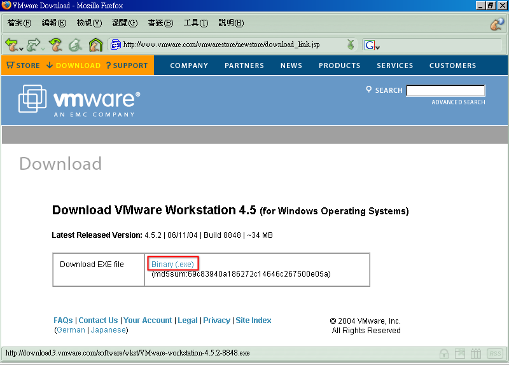
Task: Click the VMware site search input field
Action: tap(445, 90)
